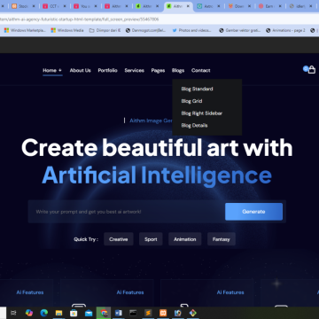Open File Explorer from the taskbar
The width and height of the screenshot is (319, 319).
tap(58, 313)
